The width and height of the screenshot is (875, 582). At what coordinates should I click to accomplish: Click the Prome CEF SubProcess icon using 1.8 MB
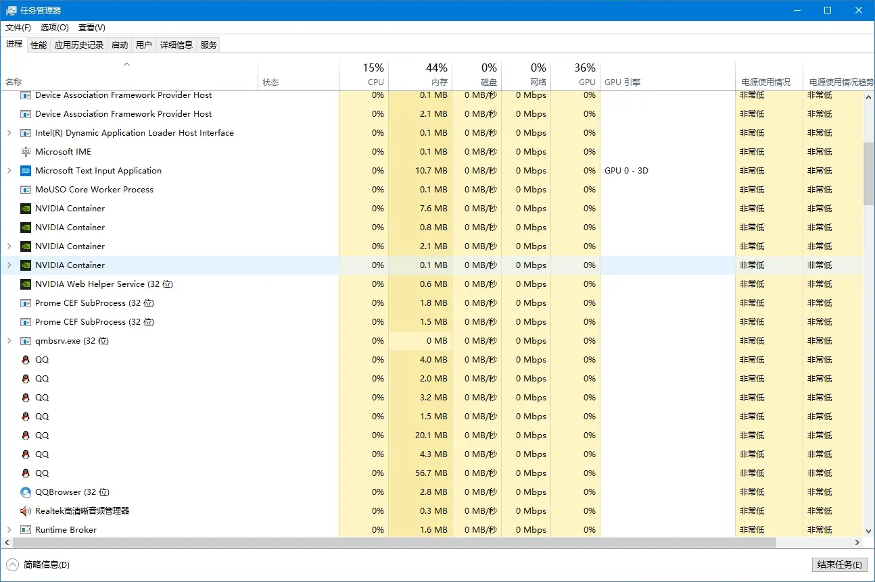click(x=26, y=303)
